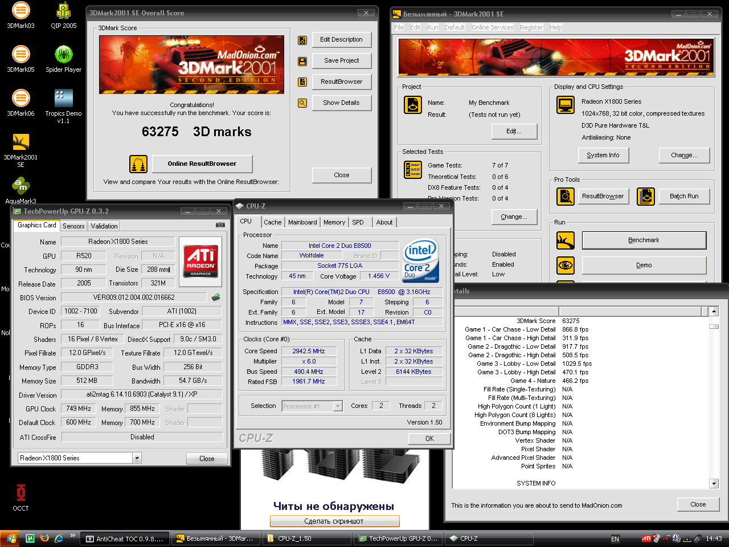Open the Help menu in 3DMark2001 SE
Screen dimensions: 729x547
[555, 27]
